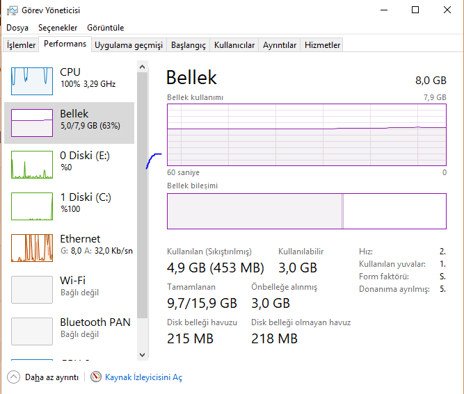Select the CPU usage graph thumbnail

[x=32, y=81]
